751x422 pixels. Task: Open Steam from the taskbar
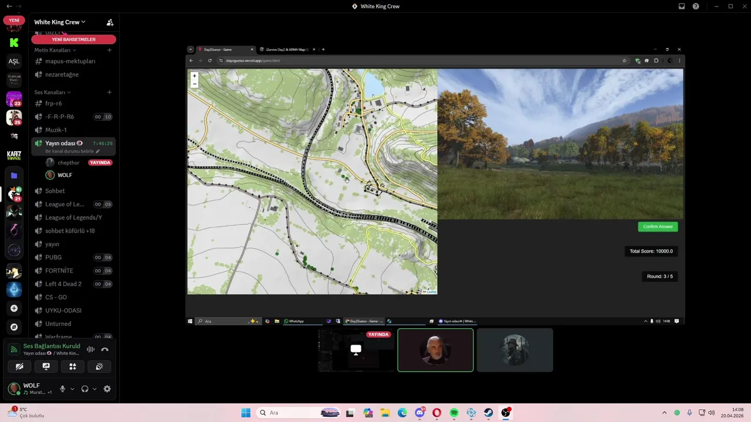click(x=488, y=413)
